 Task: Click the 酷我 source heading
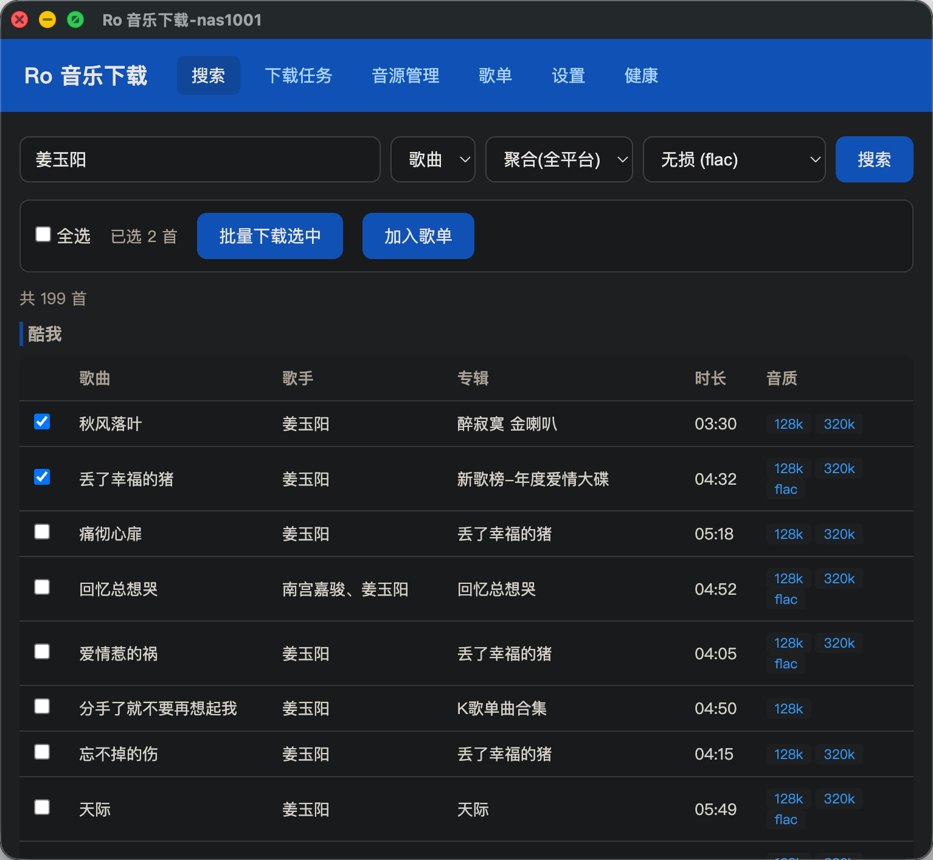pyautogui.click(x=45, y=334)
